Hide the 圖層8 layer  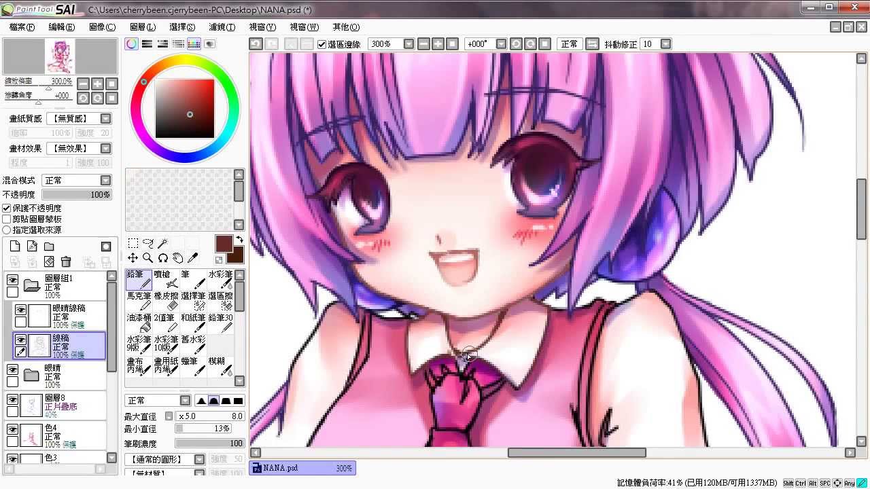pos(12,400)
